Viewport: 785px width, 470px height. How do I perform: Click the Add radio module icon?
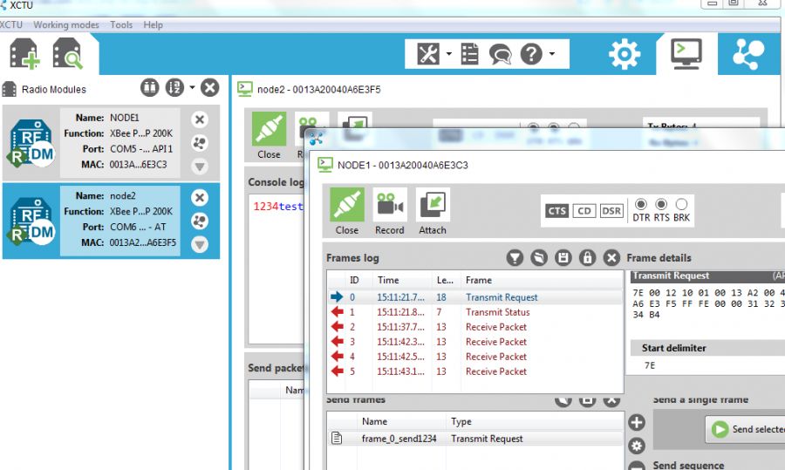(x=24, y=53)
